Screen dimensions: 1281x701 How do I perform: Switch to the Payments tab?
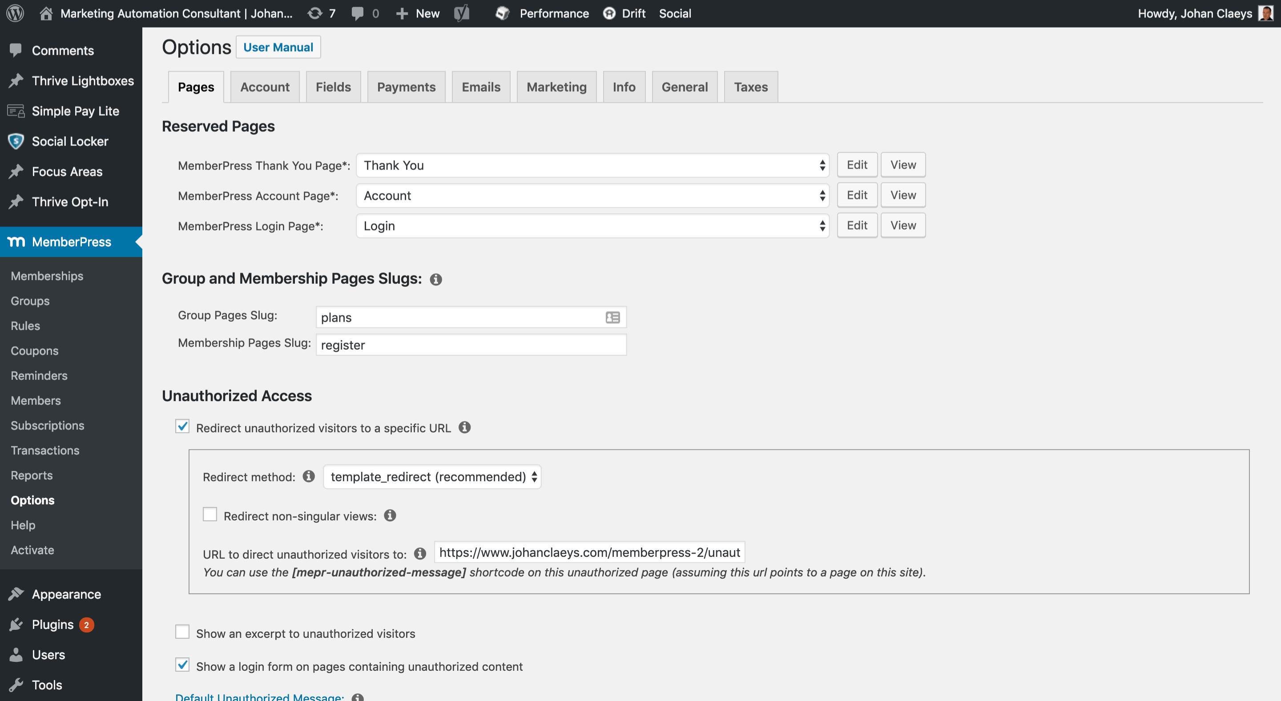(406, 85)
